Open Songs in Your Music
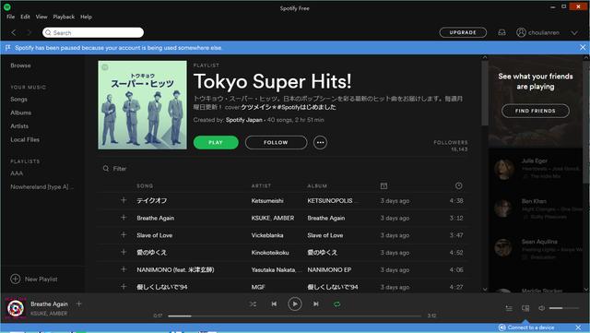 point(18,99)
